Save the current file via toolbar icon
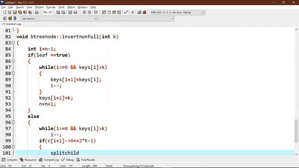Image resolution: width=299 pixels, height=168 pixels. (x=14, y=13)
